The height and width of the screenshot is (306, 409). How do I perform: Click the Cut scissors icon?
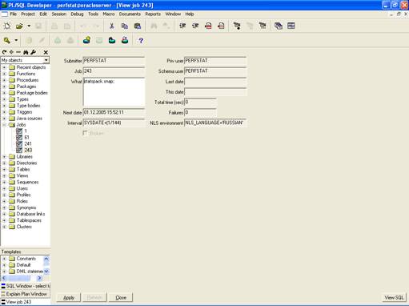click(112, 26)
